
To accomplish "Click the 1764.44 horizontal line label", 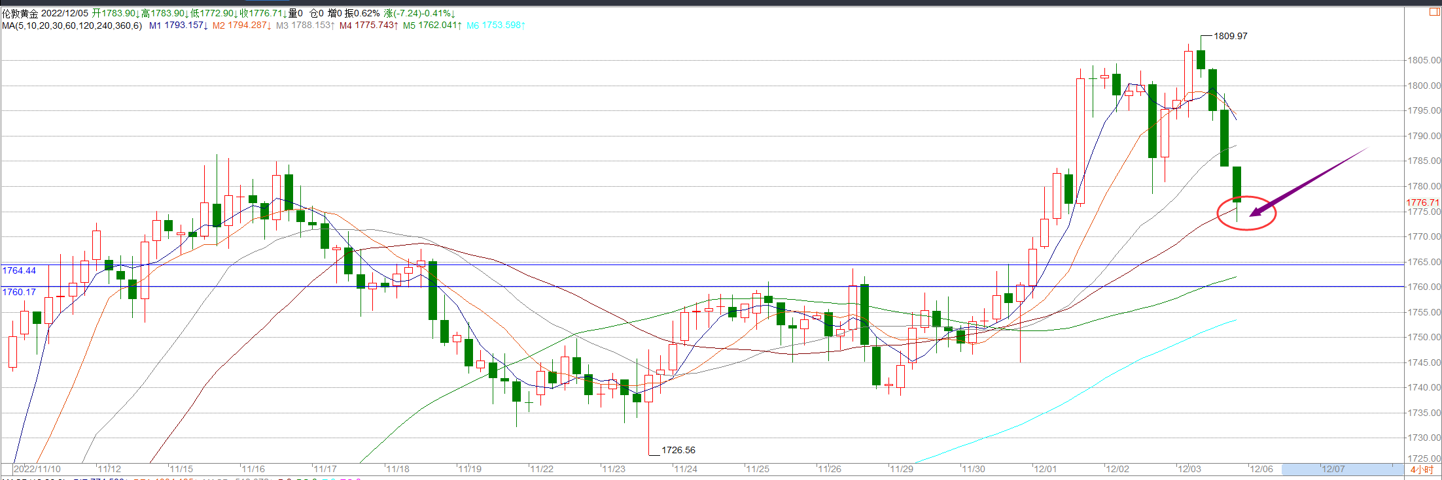I will [x=19, y=270].
